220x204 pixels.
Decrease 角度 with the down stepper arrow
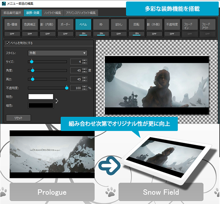[x=84, y=72]
